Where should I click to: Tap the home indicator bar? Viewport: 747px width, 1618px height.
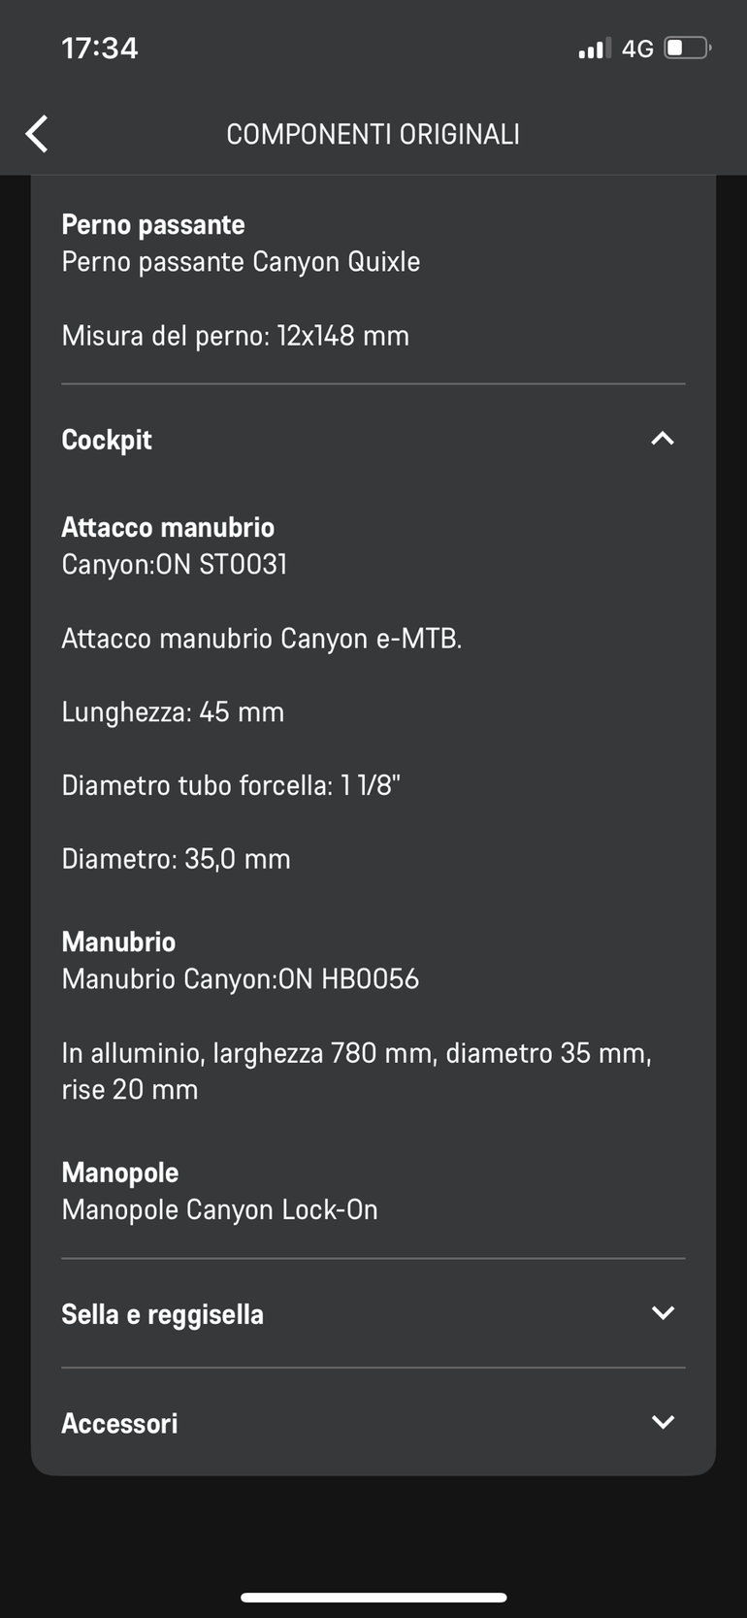point(373,1597)
